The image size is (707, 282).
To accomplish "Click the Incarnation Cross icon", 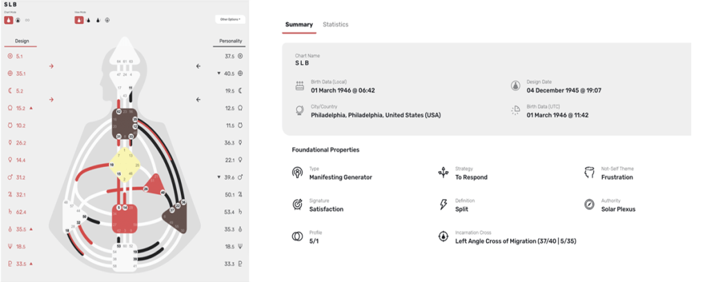I will (x=442, y=236).
